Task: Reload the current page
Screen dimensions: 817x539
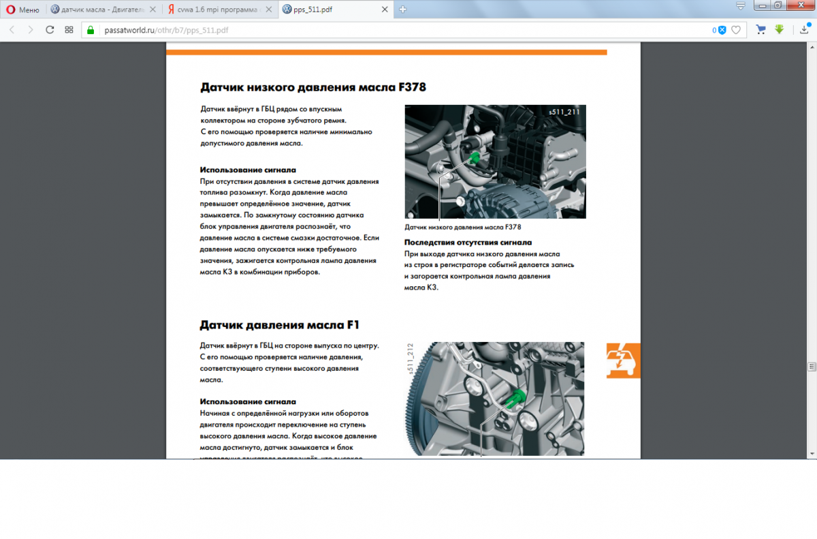Action: click(x=50, y=30)
